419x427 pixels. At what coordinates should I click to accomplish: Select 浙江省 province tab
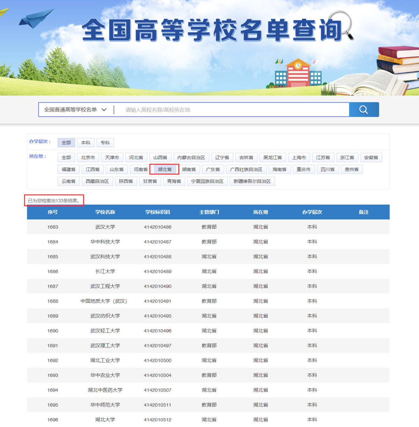tap(347, 158)
